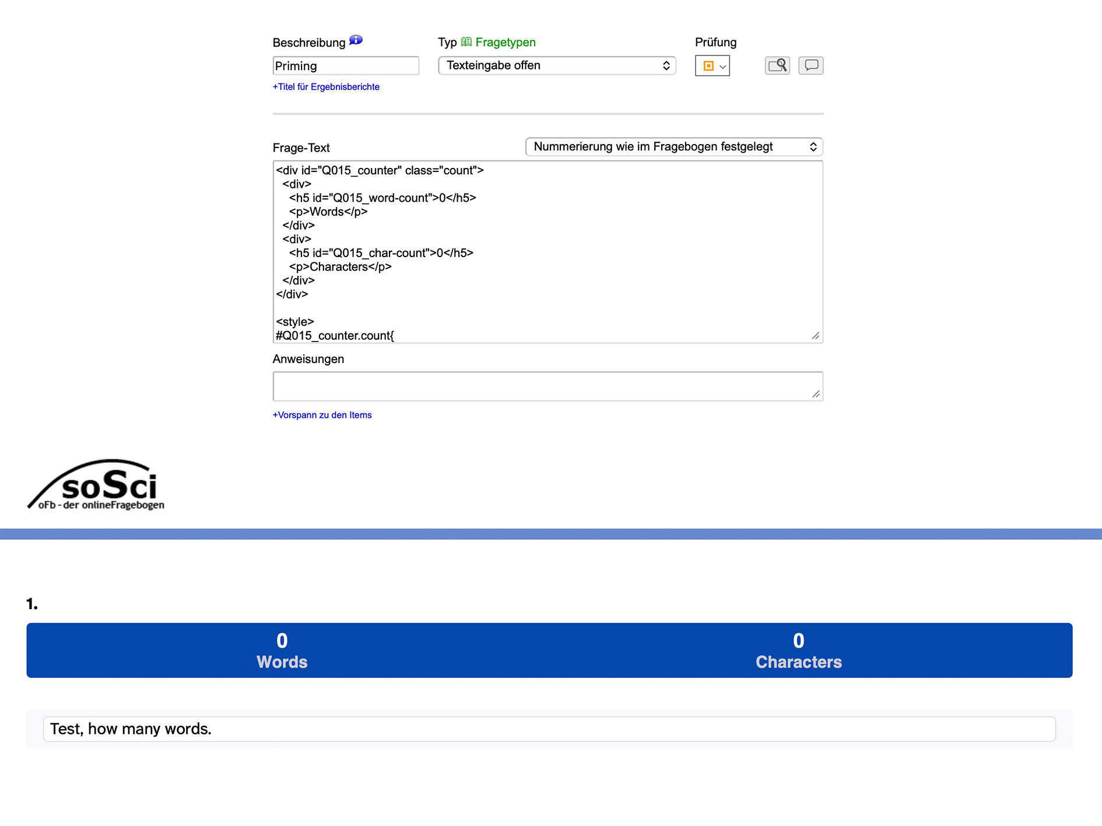
Task: Click the Characters counter in the blue bar
Action: 798,651
